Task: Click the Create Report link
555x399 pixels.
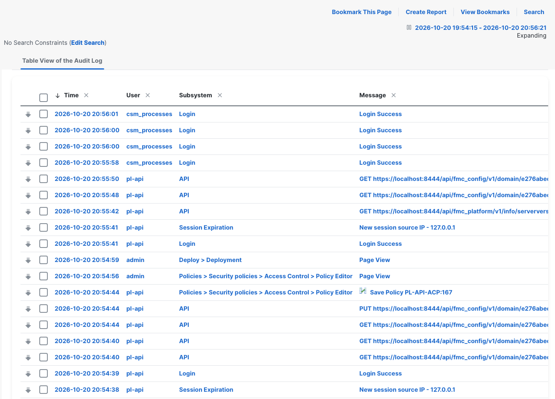Action: click(x=426, y=12)
